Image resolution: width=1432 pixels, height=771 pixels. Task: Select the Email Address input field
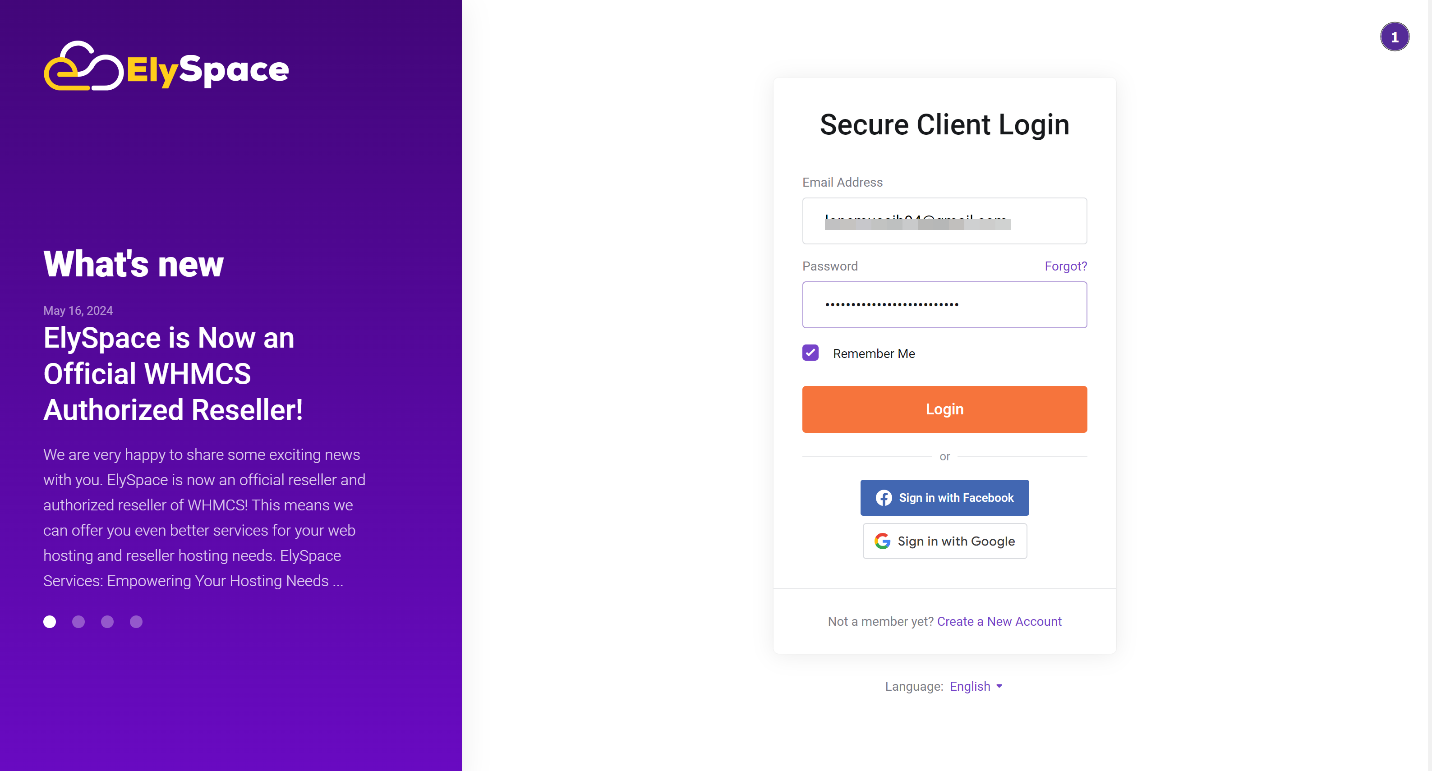click(945, 220)
